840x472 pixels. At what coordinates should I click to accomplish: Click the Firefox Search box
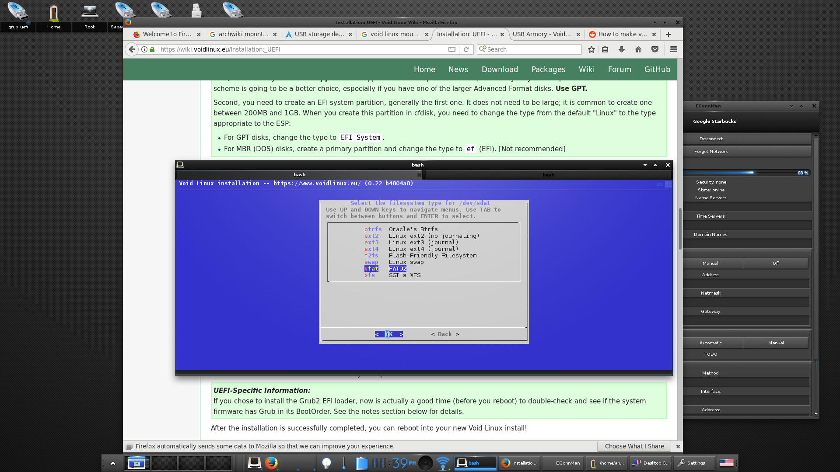[x=529, y=49]
